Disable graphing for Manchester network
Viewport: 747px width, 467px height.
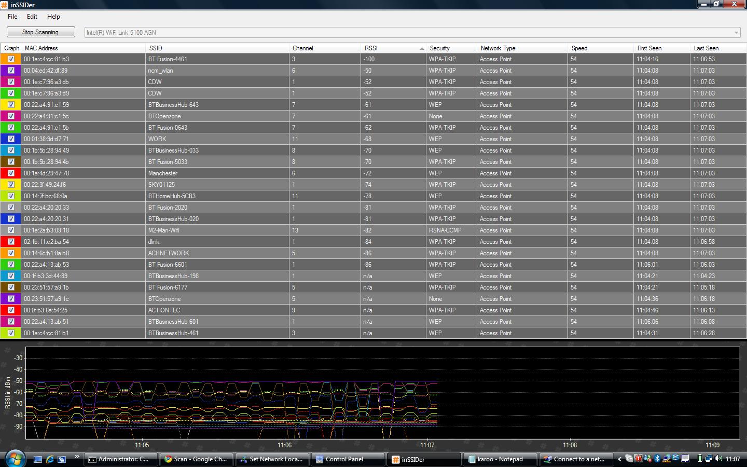pos(11,173)
